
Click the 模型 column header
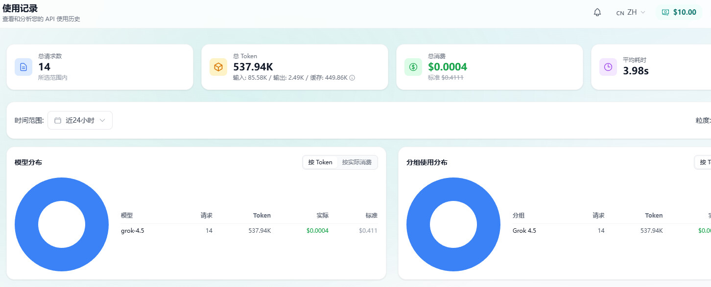pos(127,216)
